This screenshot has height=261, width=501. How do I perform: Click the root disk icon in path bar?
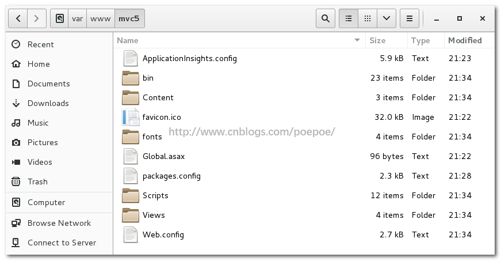point(60,18)
